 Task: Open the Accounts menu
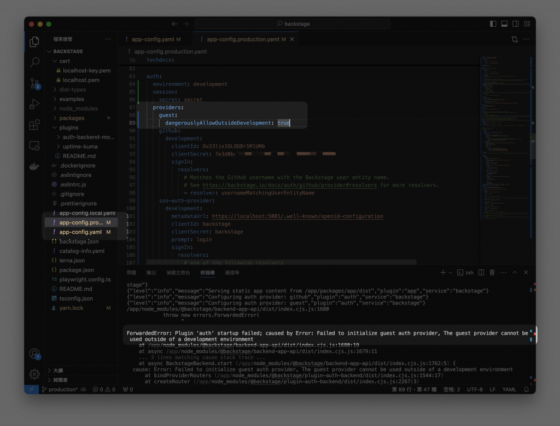(34, 354)
